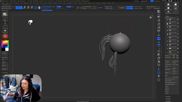Open the Tool menu
182x102 pixels.
(x=94, y=3)
